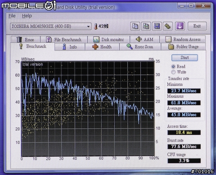Open the File menu
The width and height of the screenshot is (216, 175).
tap(12, 16)
